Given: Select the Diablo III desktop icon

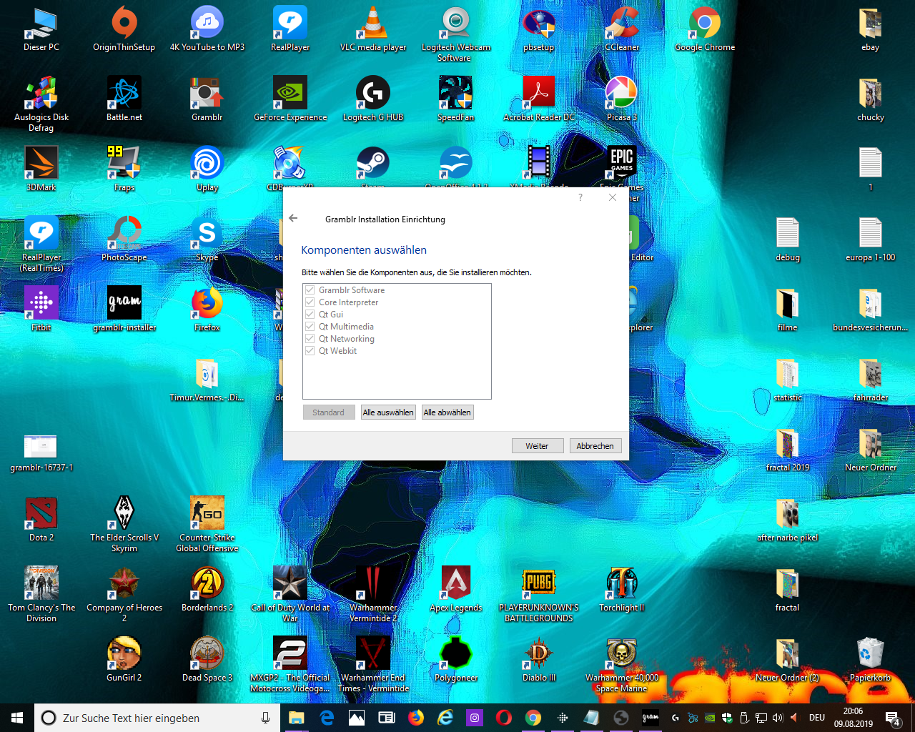Looking at the screenshot, I should (x=539, y=661).
